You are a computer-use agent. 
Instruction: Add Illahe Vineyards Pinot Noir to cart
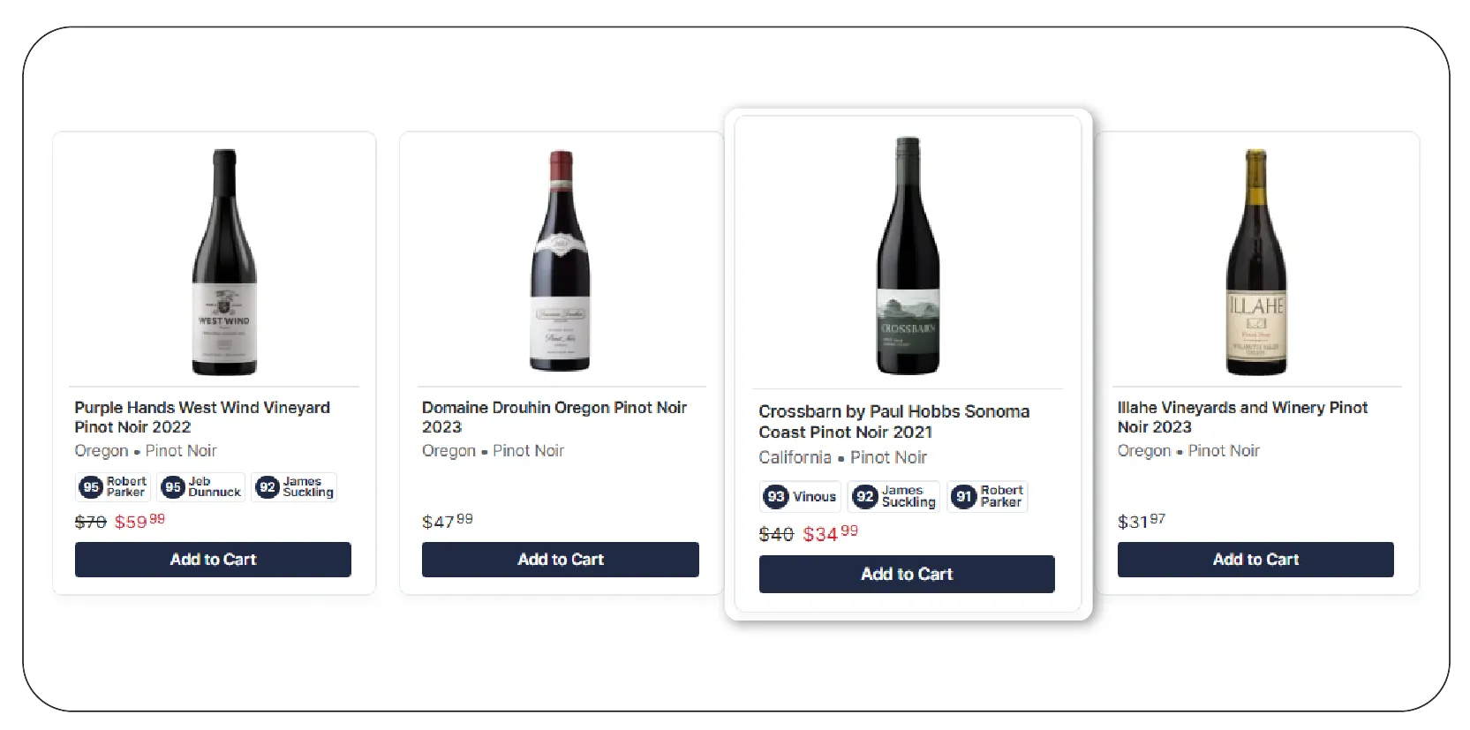1255,560
